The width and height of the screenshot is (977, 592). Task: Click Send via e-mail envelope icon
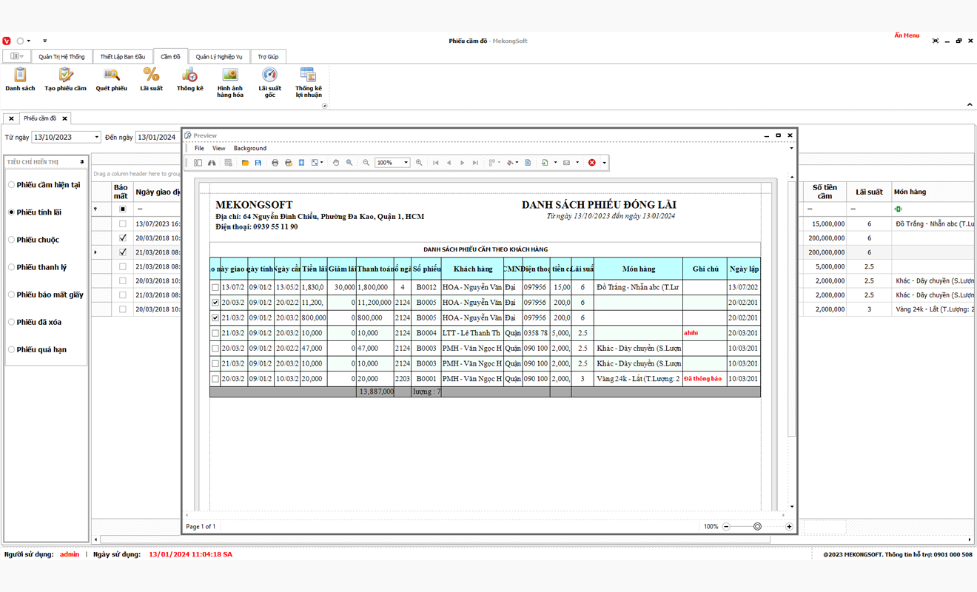click(x=566, y=163)
